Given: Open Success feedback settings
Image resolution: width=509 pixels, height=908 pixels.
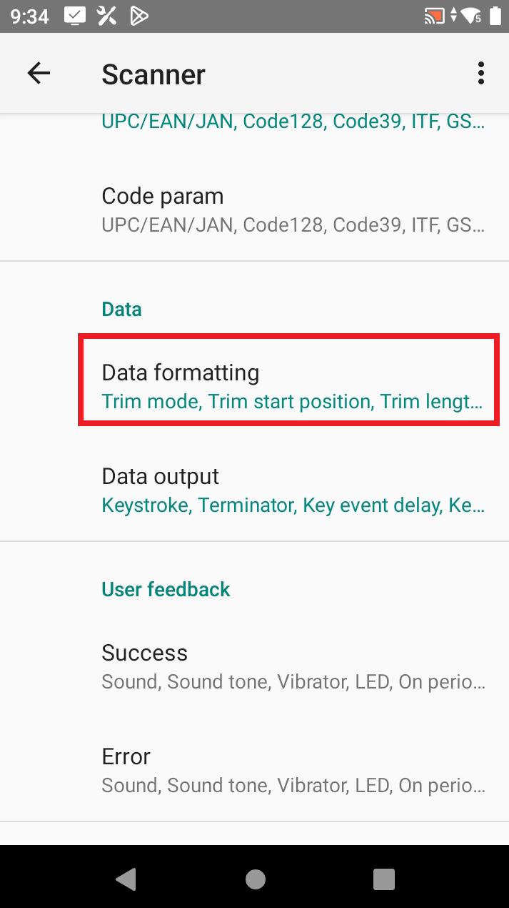Looking at the screenshot, I should click(x=293, y=666).
